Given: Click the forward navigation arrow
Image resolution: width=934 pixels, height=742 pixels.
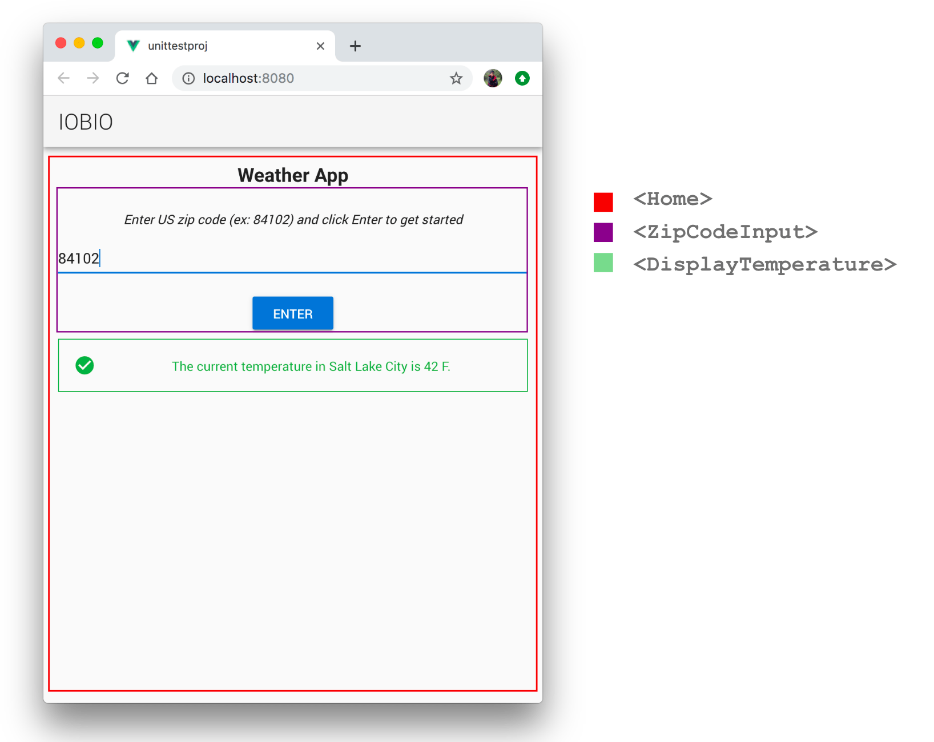Looking at the screenshot, I should click(93, 78).
